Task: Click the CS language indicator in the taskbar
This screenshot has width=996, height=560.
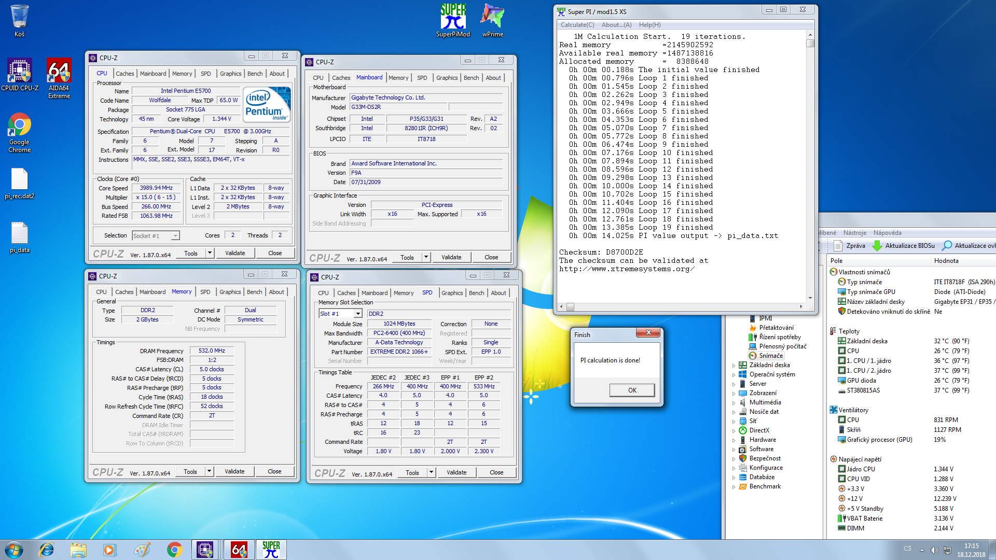Action: pyautogui.click(x=907, y=549)
